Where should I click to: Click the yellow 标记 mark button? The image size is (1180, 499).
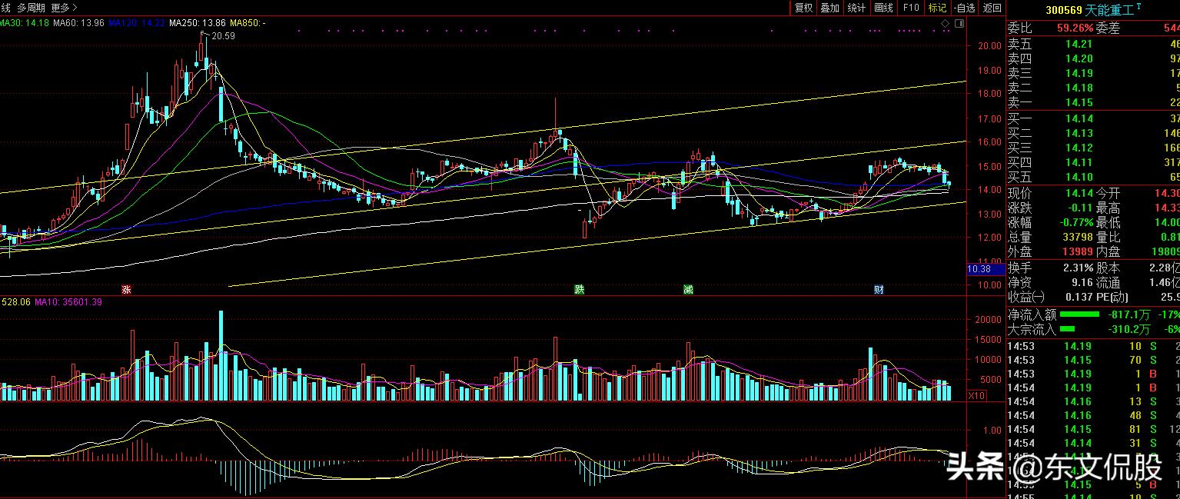click(x=937, y=8)
